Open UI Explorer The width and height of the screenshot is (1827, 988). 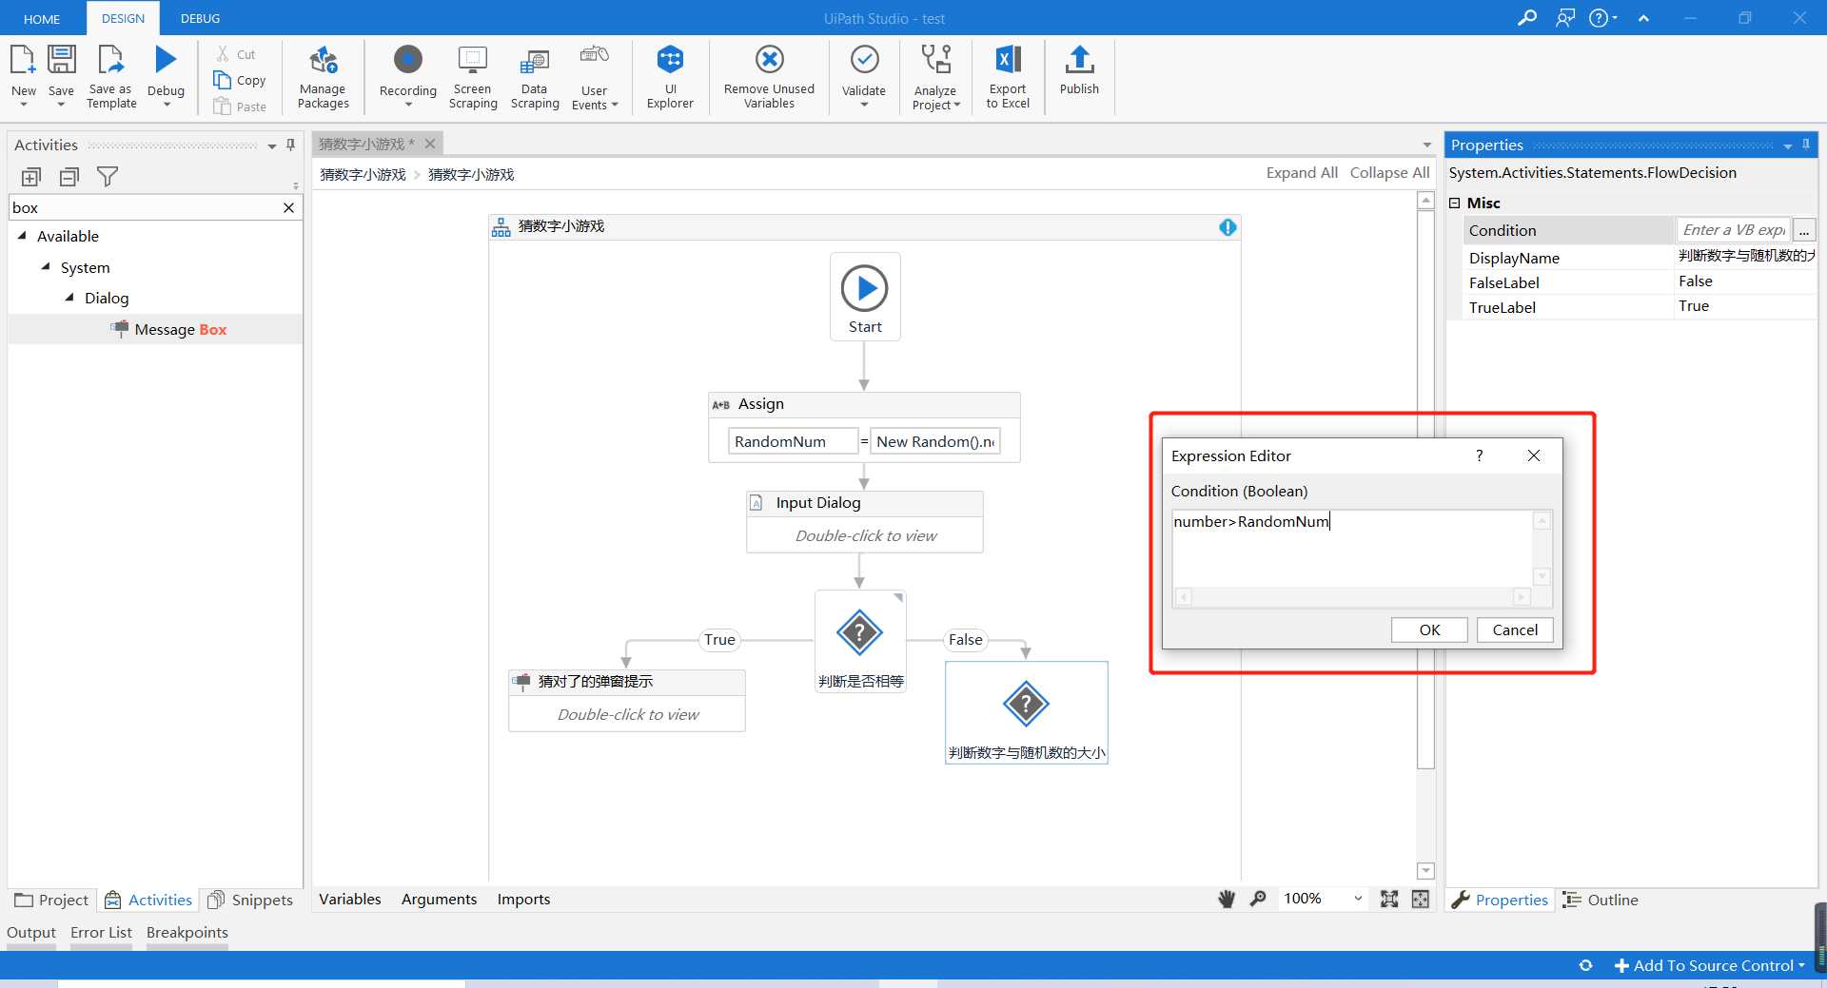[670, 77]
